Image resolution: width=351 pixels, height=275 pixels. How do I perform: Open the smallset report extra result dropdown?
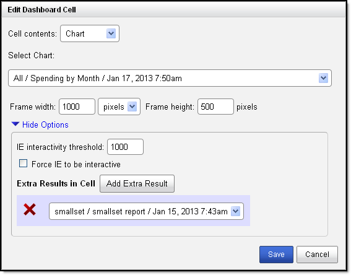[x=146, y=211]
